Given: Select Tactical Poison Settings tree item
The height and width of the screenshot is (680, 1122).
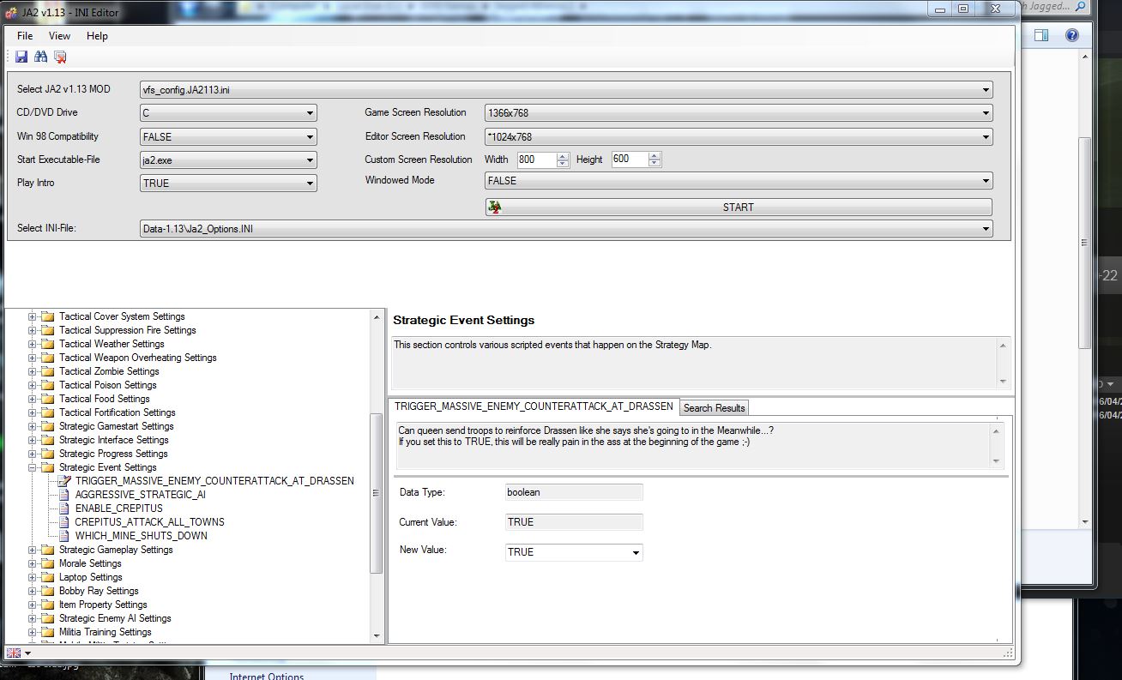Looking at the screenshot, I should pyautogui.click(x=108, y=385).
